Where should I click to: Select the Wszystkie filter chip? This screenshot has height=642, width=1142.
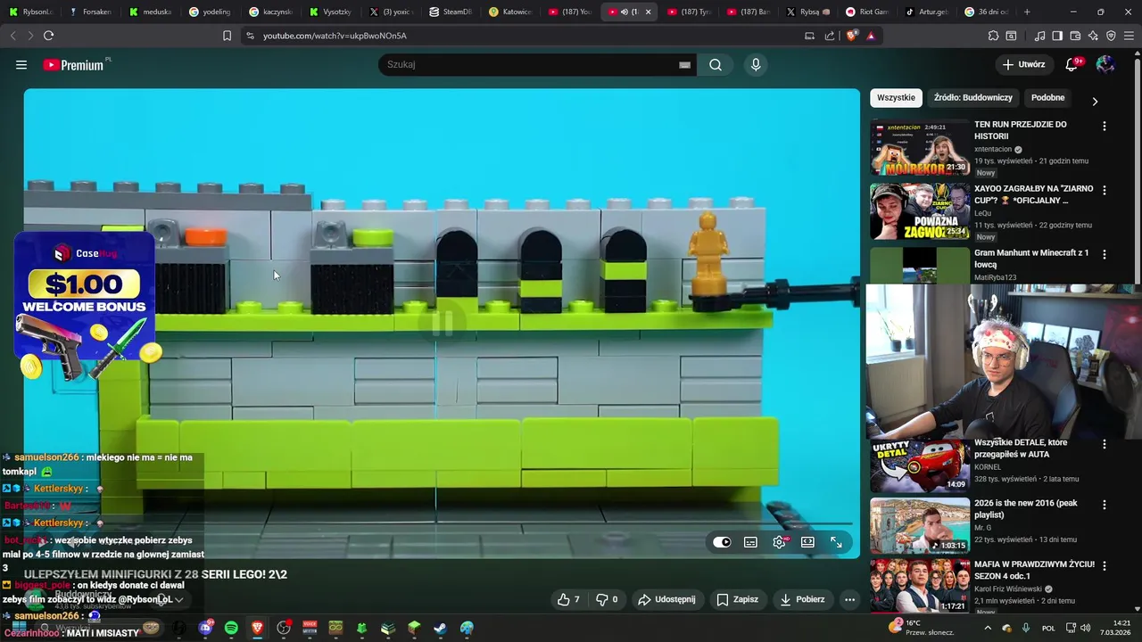pyautogui.click(x=896, y=97)
